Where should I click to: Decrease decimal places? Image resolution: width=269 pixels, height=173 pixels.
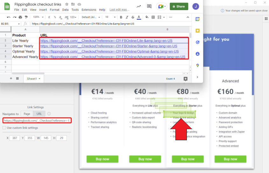[60, 17]
